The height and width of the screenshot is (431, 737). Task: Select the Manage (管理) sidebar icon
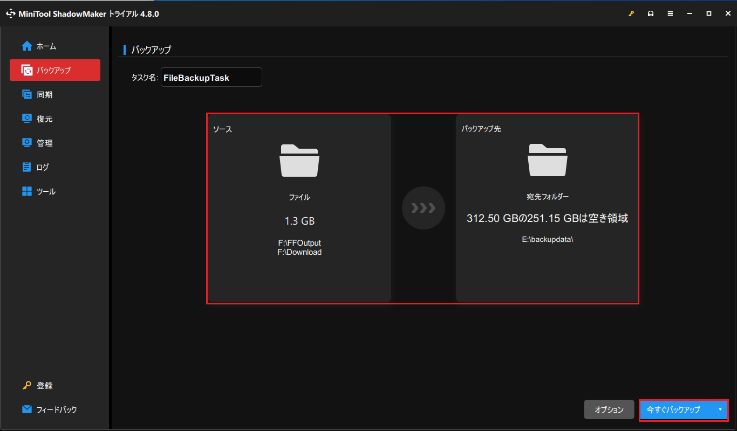(x=26, y=143)
